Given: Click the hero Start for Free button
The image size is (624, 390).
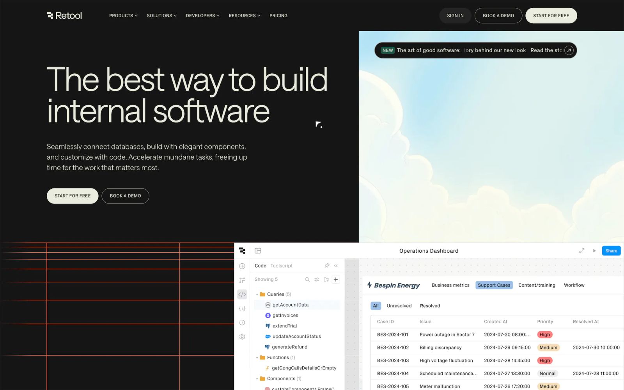Looking at the screenshot, I should pos(73,196).
